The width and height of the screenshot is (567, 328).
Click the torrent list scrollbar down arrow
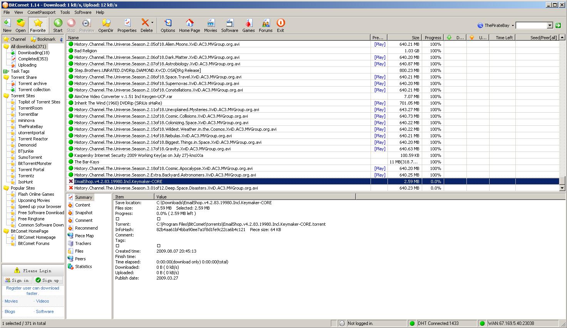click(562, 188)
